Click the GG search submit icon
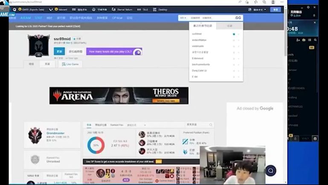The height and width of the screenshot is (185, 328). pyautogui.click(x=238, y=18)
